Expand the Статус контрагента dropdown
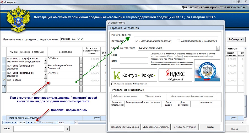The width and height of the screenshot is (249, 133). (x=218, y=48)
